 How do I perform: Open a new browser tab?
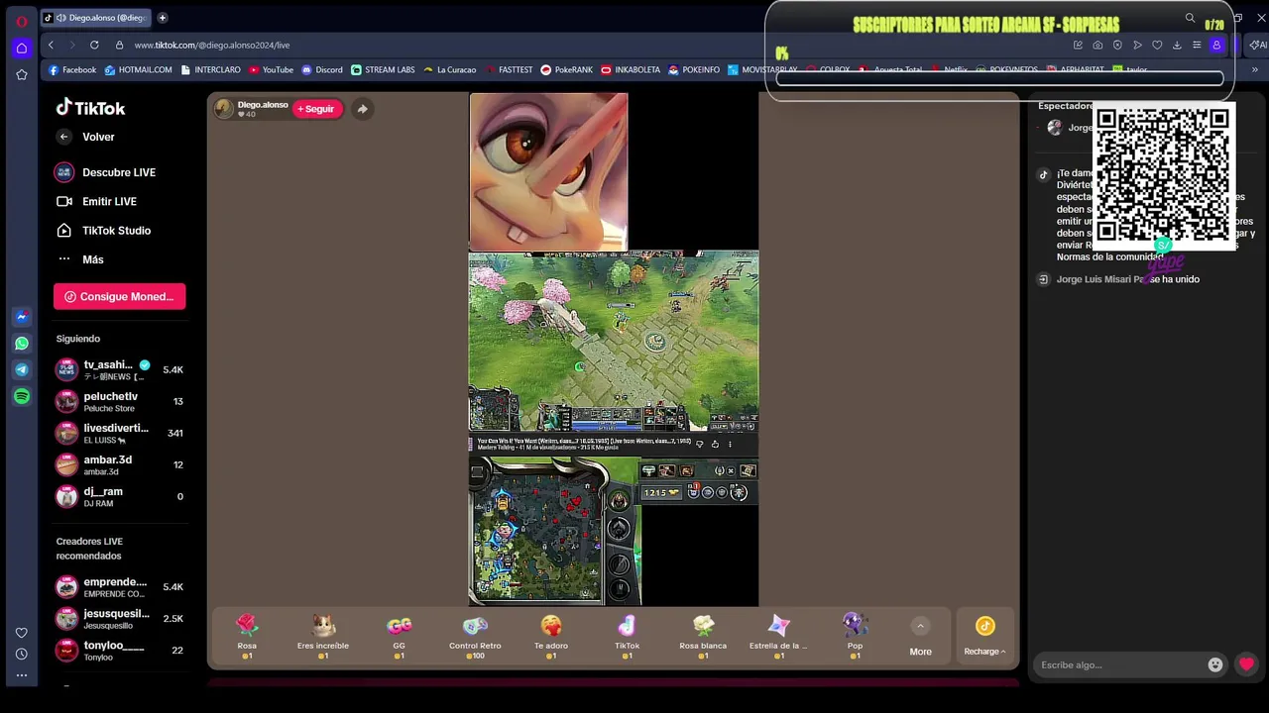point(163,18)
